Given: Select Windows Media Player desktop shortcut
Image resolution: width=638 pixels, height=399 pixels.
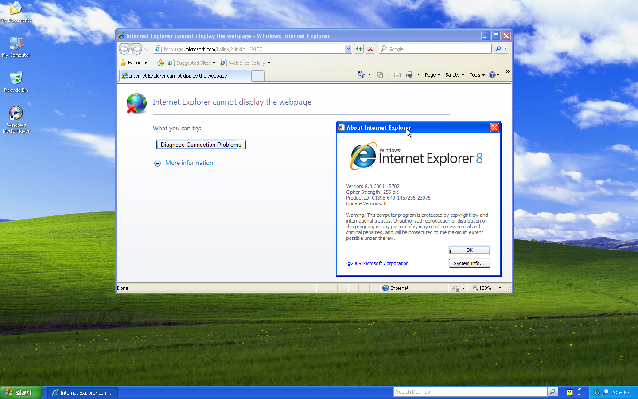Looking at the screenshot, I should [x=16, y=120].
